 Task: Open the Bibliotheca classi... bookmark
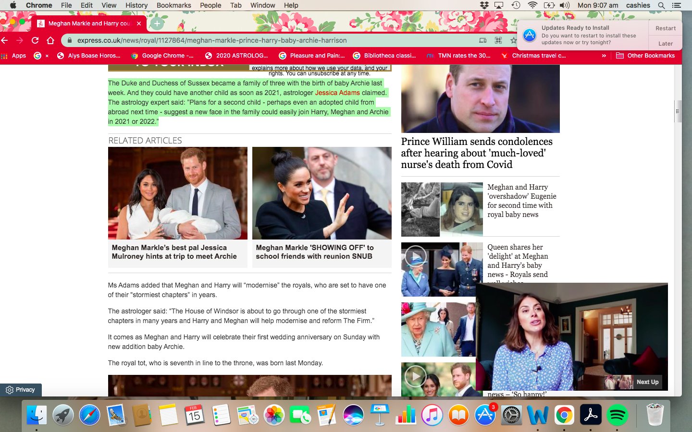pos(384,56)
